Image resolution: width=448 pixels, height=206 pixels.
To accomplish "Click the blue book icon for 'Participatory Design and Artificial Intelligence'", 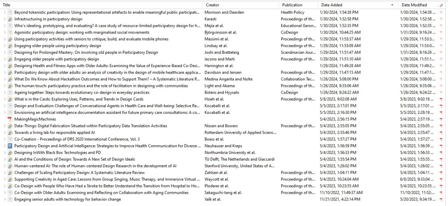I will pyautogui.click(x=10, y=146).
